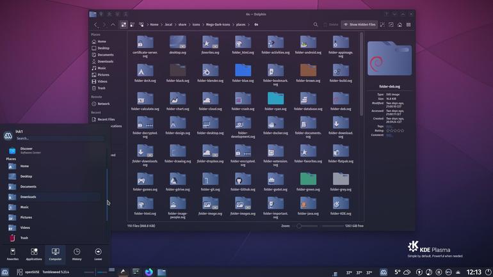This screenshot has height=277, width=493.
Task: Switch to the Applications tab in launcher
Action: [34, 254]
